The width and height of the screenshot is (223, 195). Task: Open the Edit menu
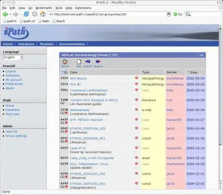click(12, 8)
